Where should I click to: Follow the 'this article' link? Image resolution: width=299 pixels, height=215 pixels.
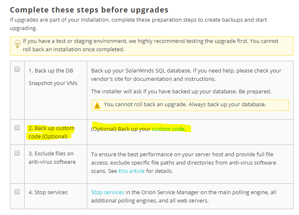(132, 171)
